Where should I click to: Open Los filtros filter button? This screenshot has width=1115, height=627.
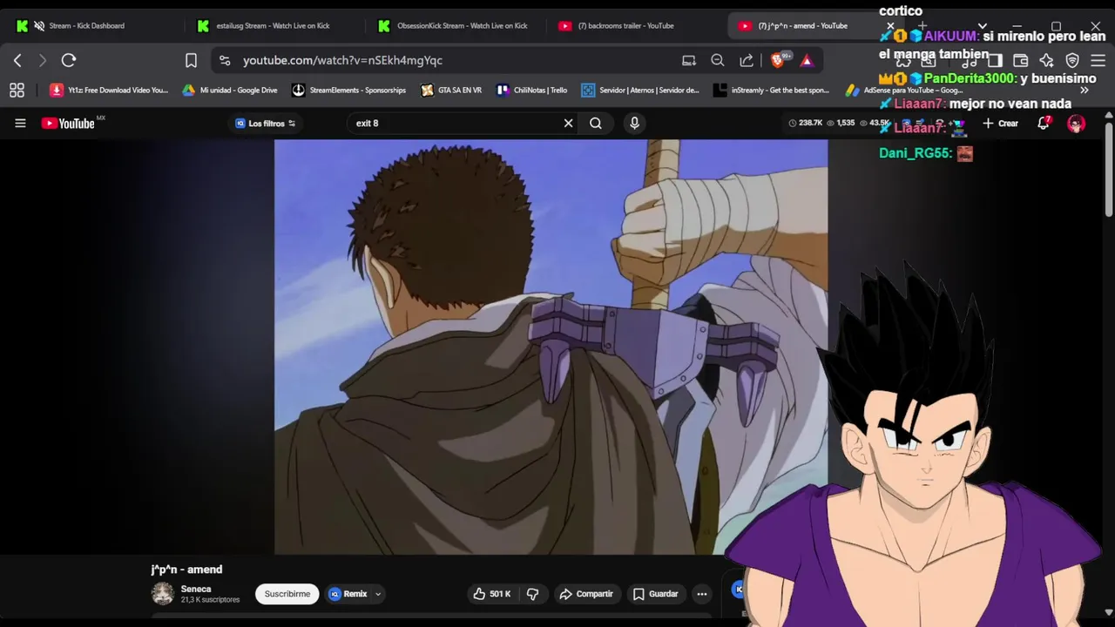[266, 123]
